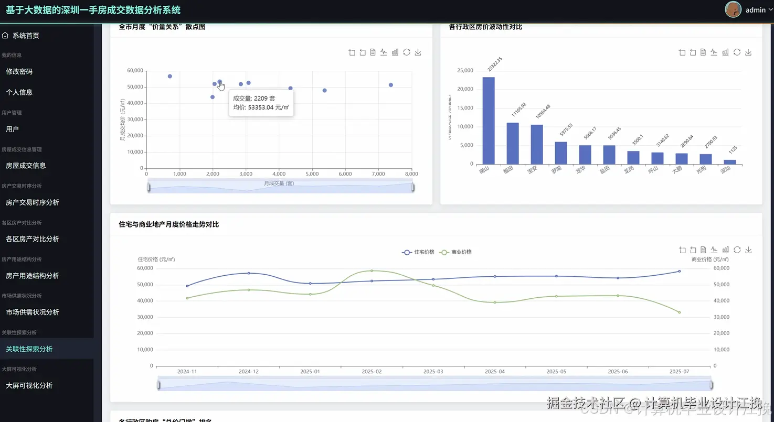
Task: Toggle the 商业价格 legend series
Action: pos(455,252)
